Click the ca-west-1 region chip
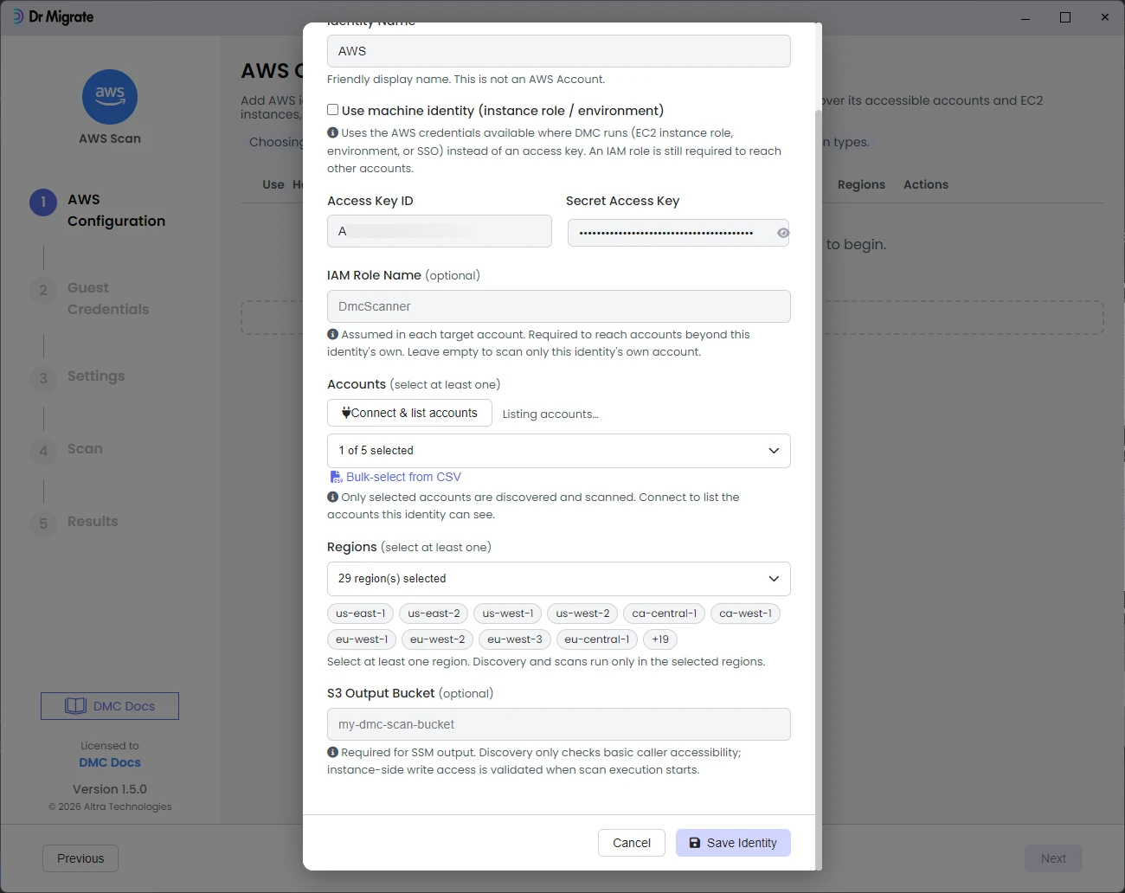The image size is (1125, 893). pos(746,614)
